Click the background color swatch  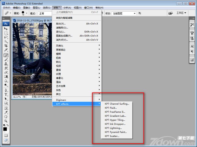click(8, 132)
